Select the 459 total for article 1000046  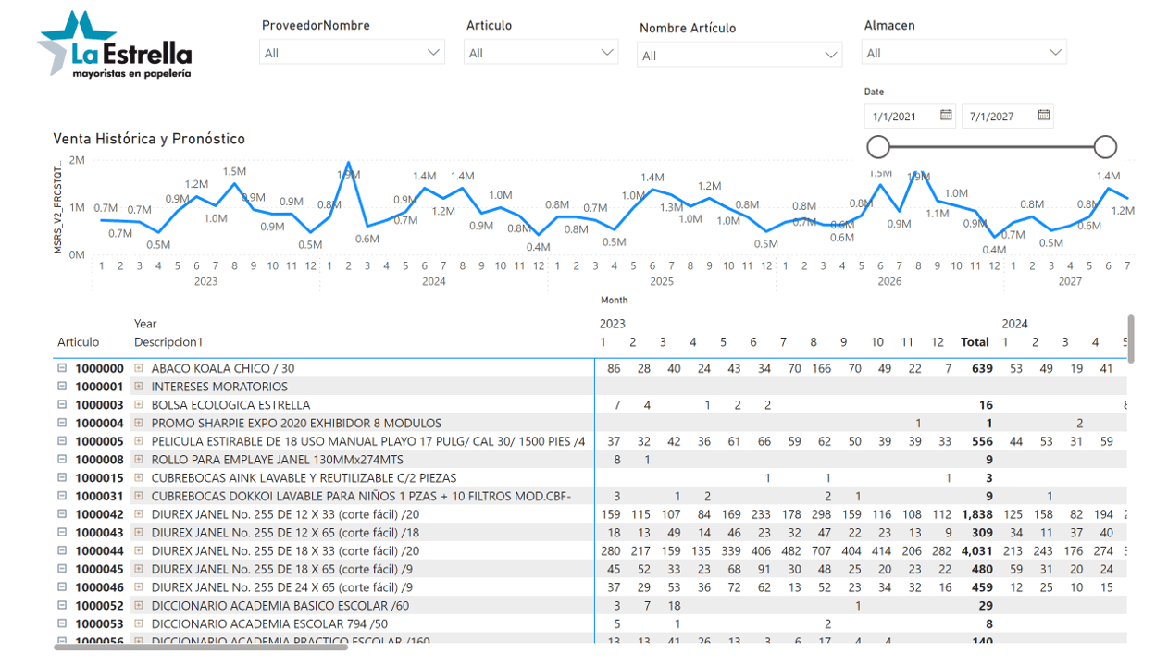pos(981,586)
